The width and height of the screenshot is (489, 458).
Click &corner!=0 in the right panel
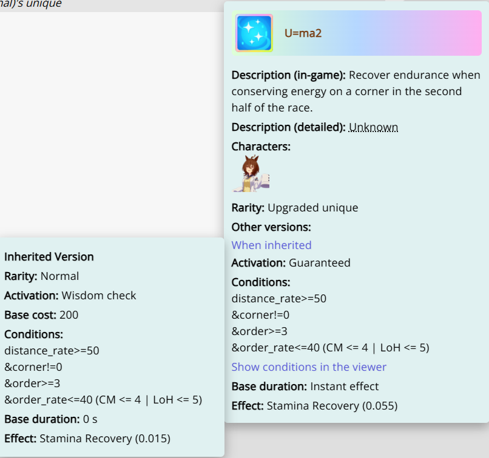point(260,315)
